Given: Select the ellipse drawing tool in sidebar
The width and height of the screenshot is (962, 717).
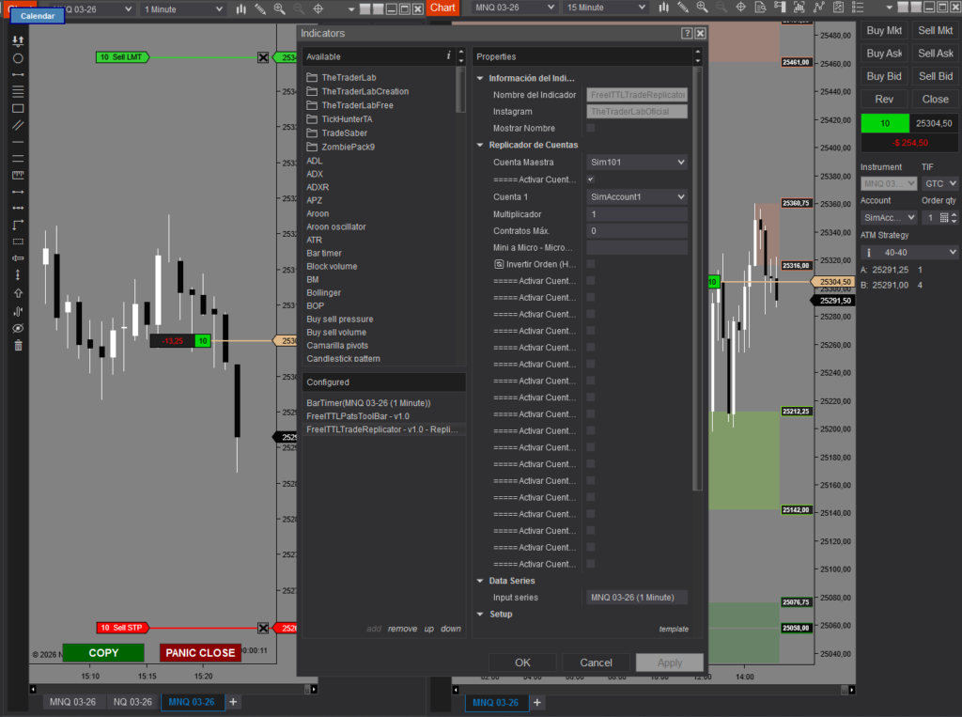Looking at the screenshot, I should tap(18, 58).
